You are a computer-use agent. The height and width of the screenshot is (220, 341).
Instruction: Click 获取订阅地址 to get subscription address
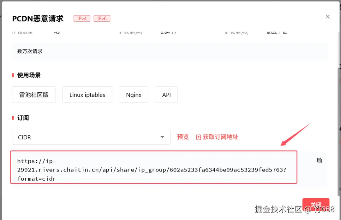220,137
